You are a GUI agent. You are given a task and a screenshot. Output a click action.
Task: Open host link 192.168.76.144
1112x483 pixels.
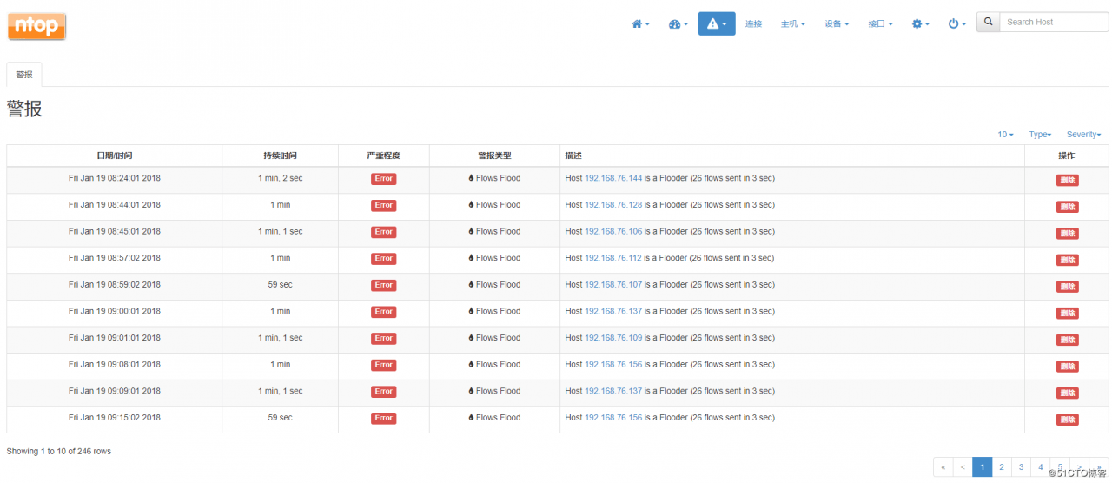click(x=613, y=178)
